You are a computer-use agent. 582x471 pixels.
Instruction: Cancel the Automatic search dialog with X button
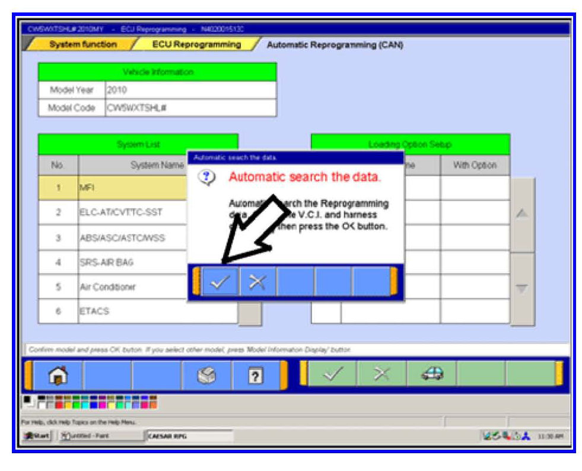click(x=257, y=282)
